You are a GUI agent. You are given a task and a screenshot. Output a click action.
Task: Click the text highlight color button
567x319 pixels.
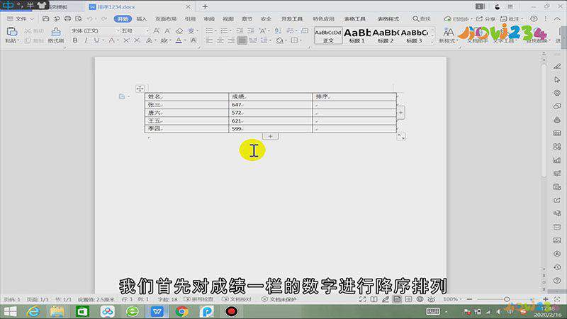tap(164, 40)
